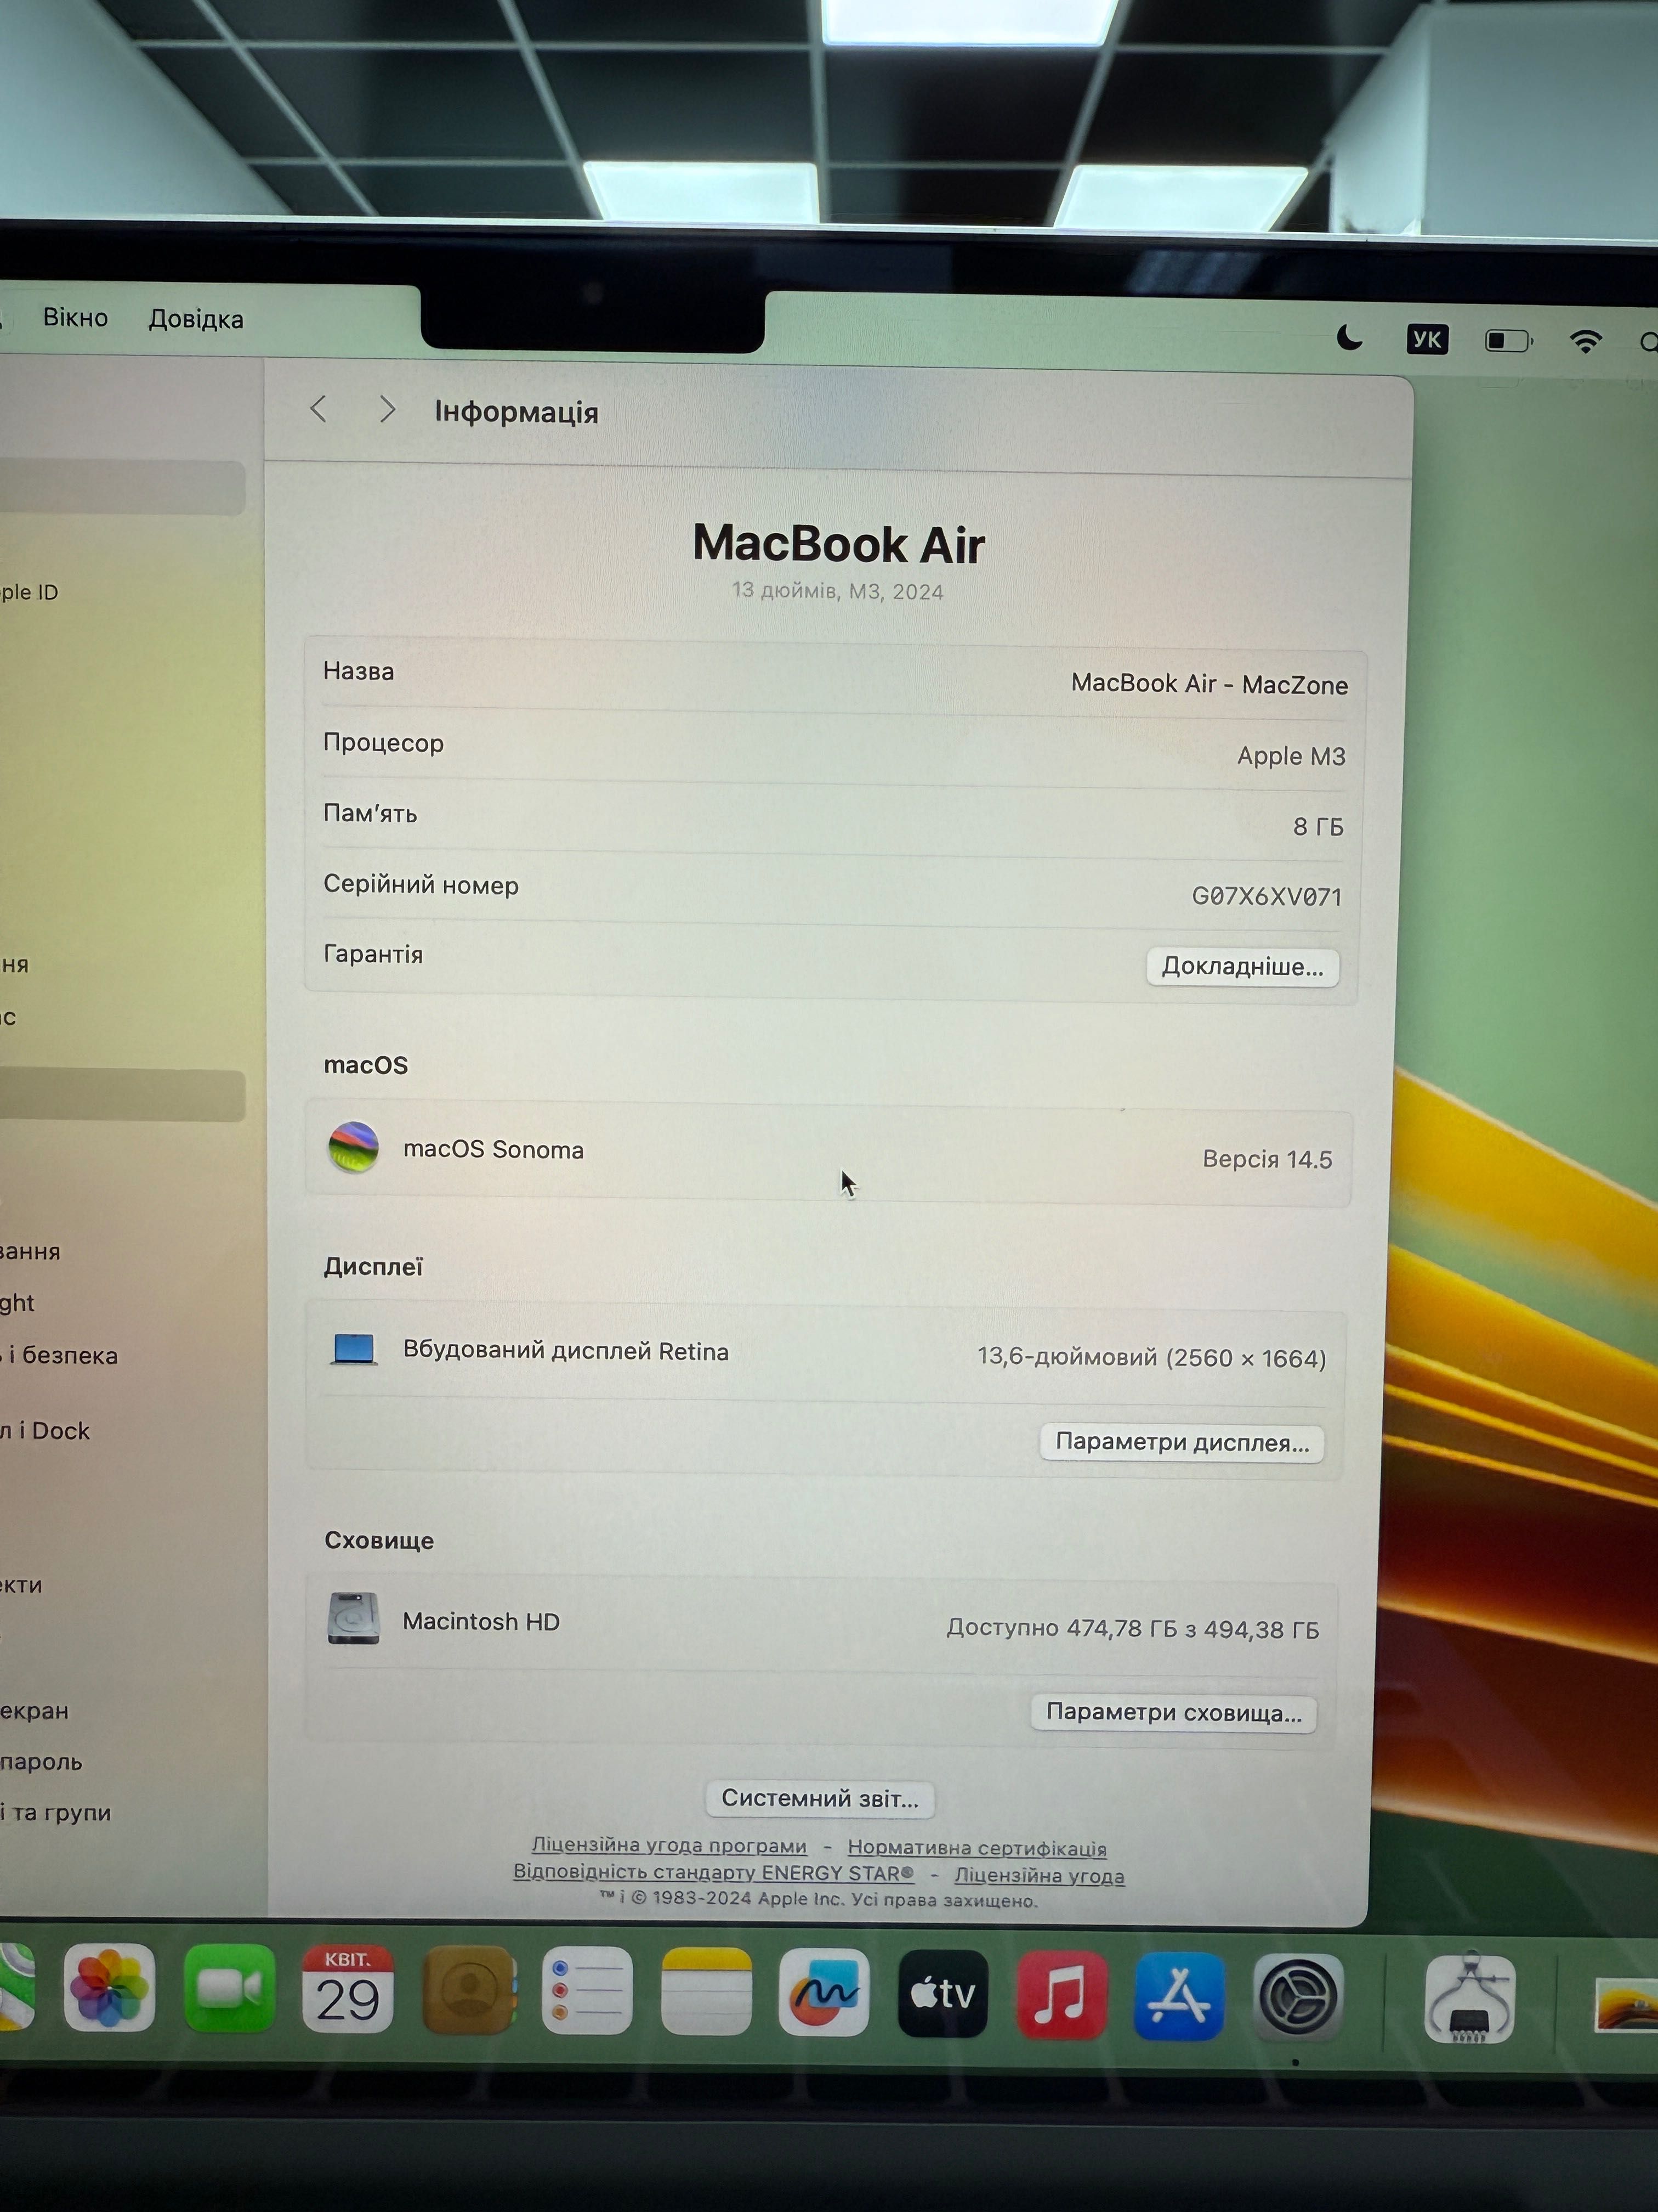The image size is (1658, 2212).
Task: Open Freeform in the Dock
Action: point(824,1992)
